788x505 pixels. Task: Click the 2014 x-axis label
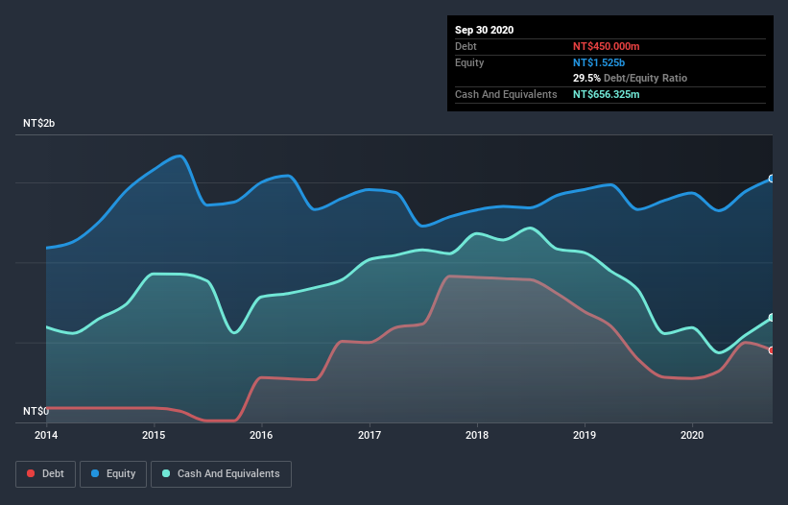46,435
